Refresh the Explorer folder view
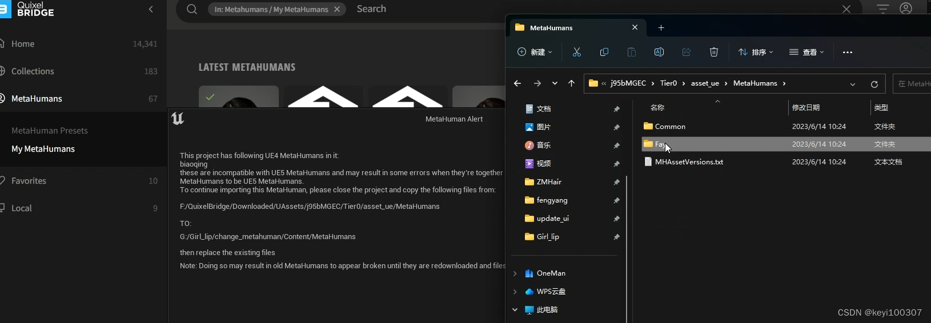The width and height of the screenshot is (931, 323). 874,84
